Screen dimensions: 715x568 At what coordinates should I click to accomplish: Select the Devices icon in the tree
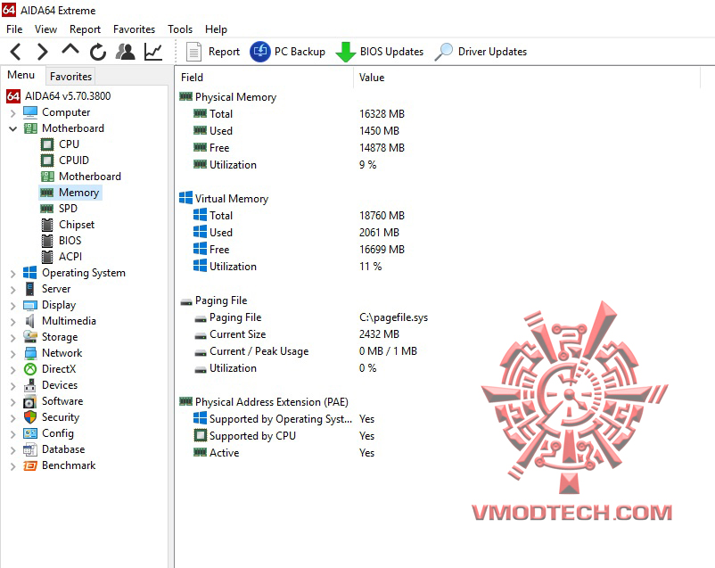[x=30, y=385]
